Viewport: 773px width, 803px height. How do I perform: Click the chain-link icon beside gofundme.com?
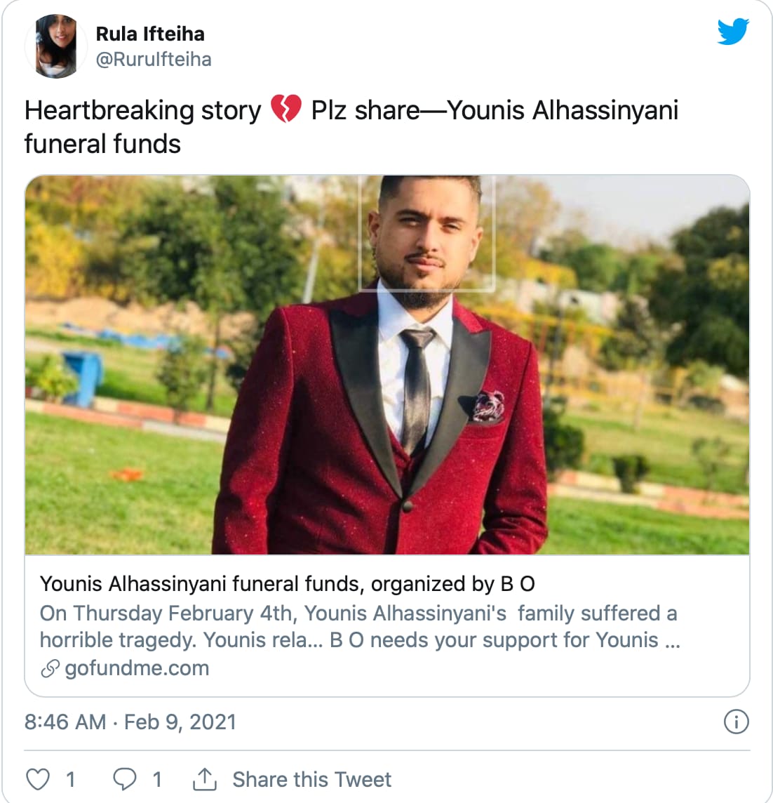[50, 669]
